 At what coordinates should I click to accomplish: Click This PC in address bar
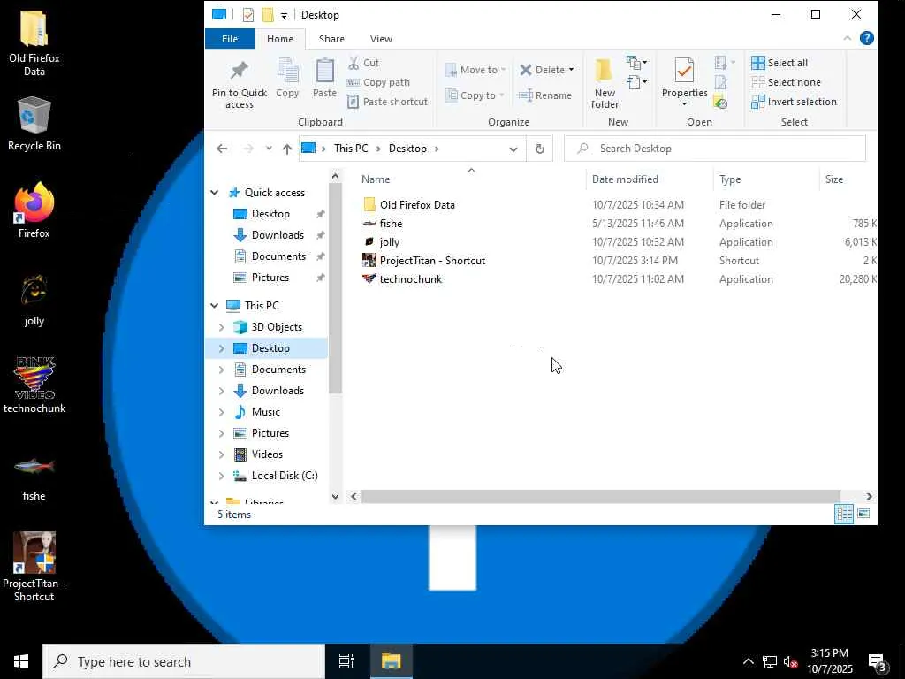(x=351, y=149)
